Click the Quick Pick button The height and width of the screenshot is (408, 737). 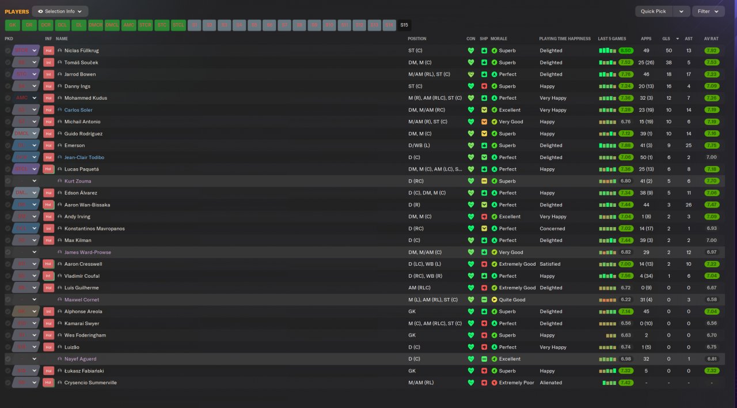click(x=653, y=11)
